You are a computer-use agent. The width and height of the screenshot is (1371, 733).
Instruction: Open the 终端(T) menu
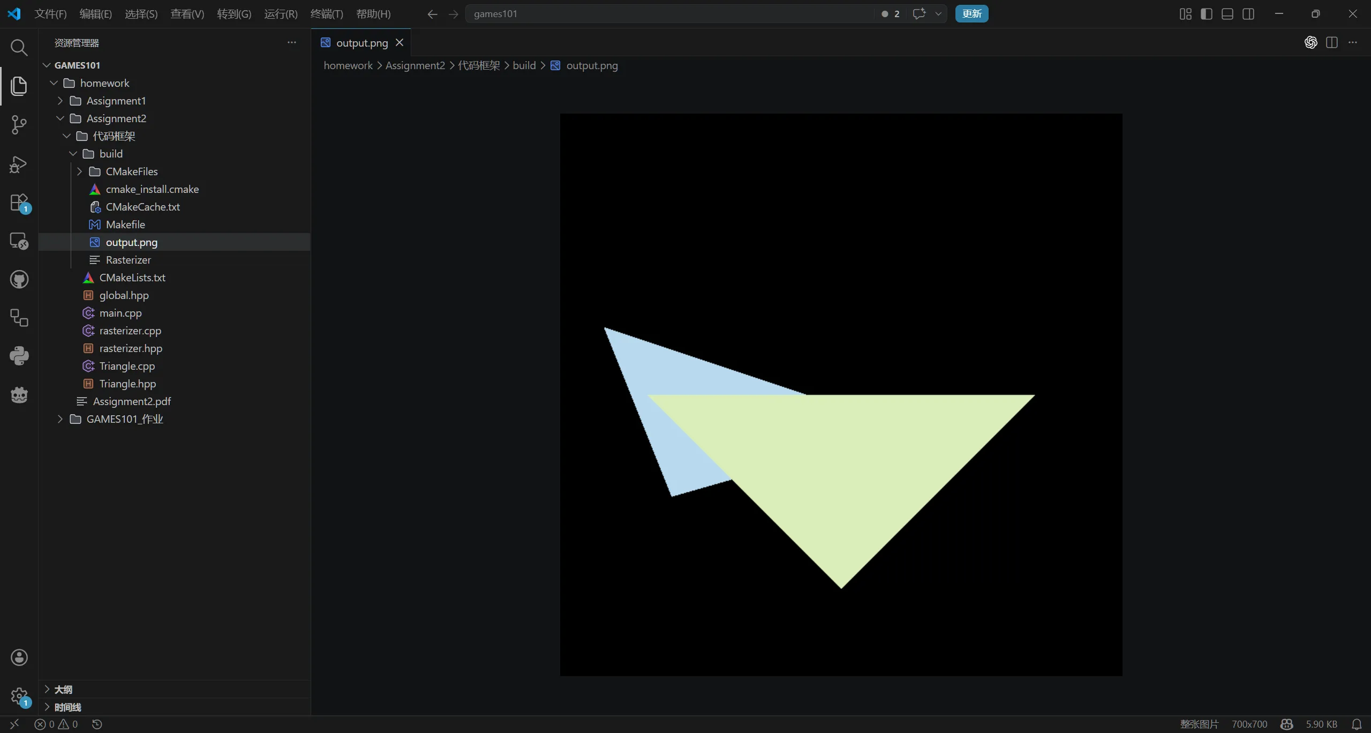click(x=327, y=14)
